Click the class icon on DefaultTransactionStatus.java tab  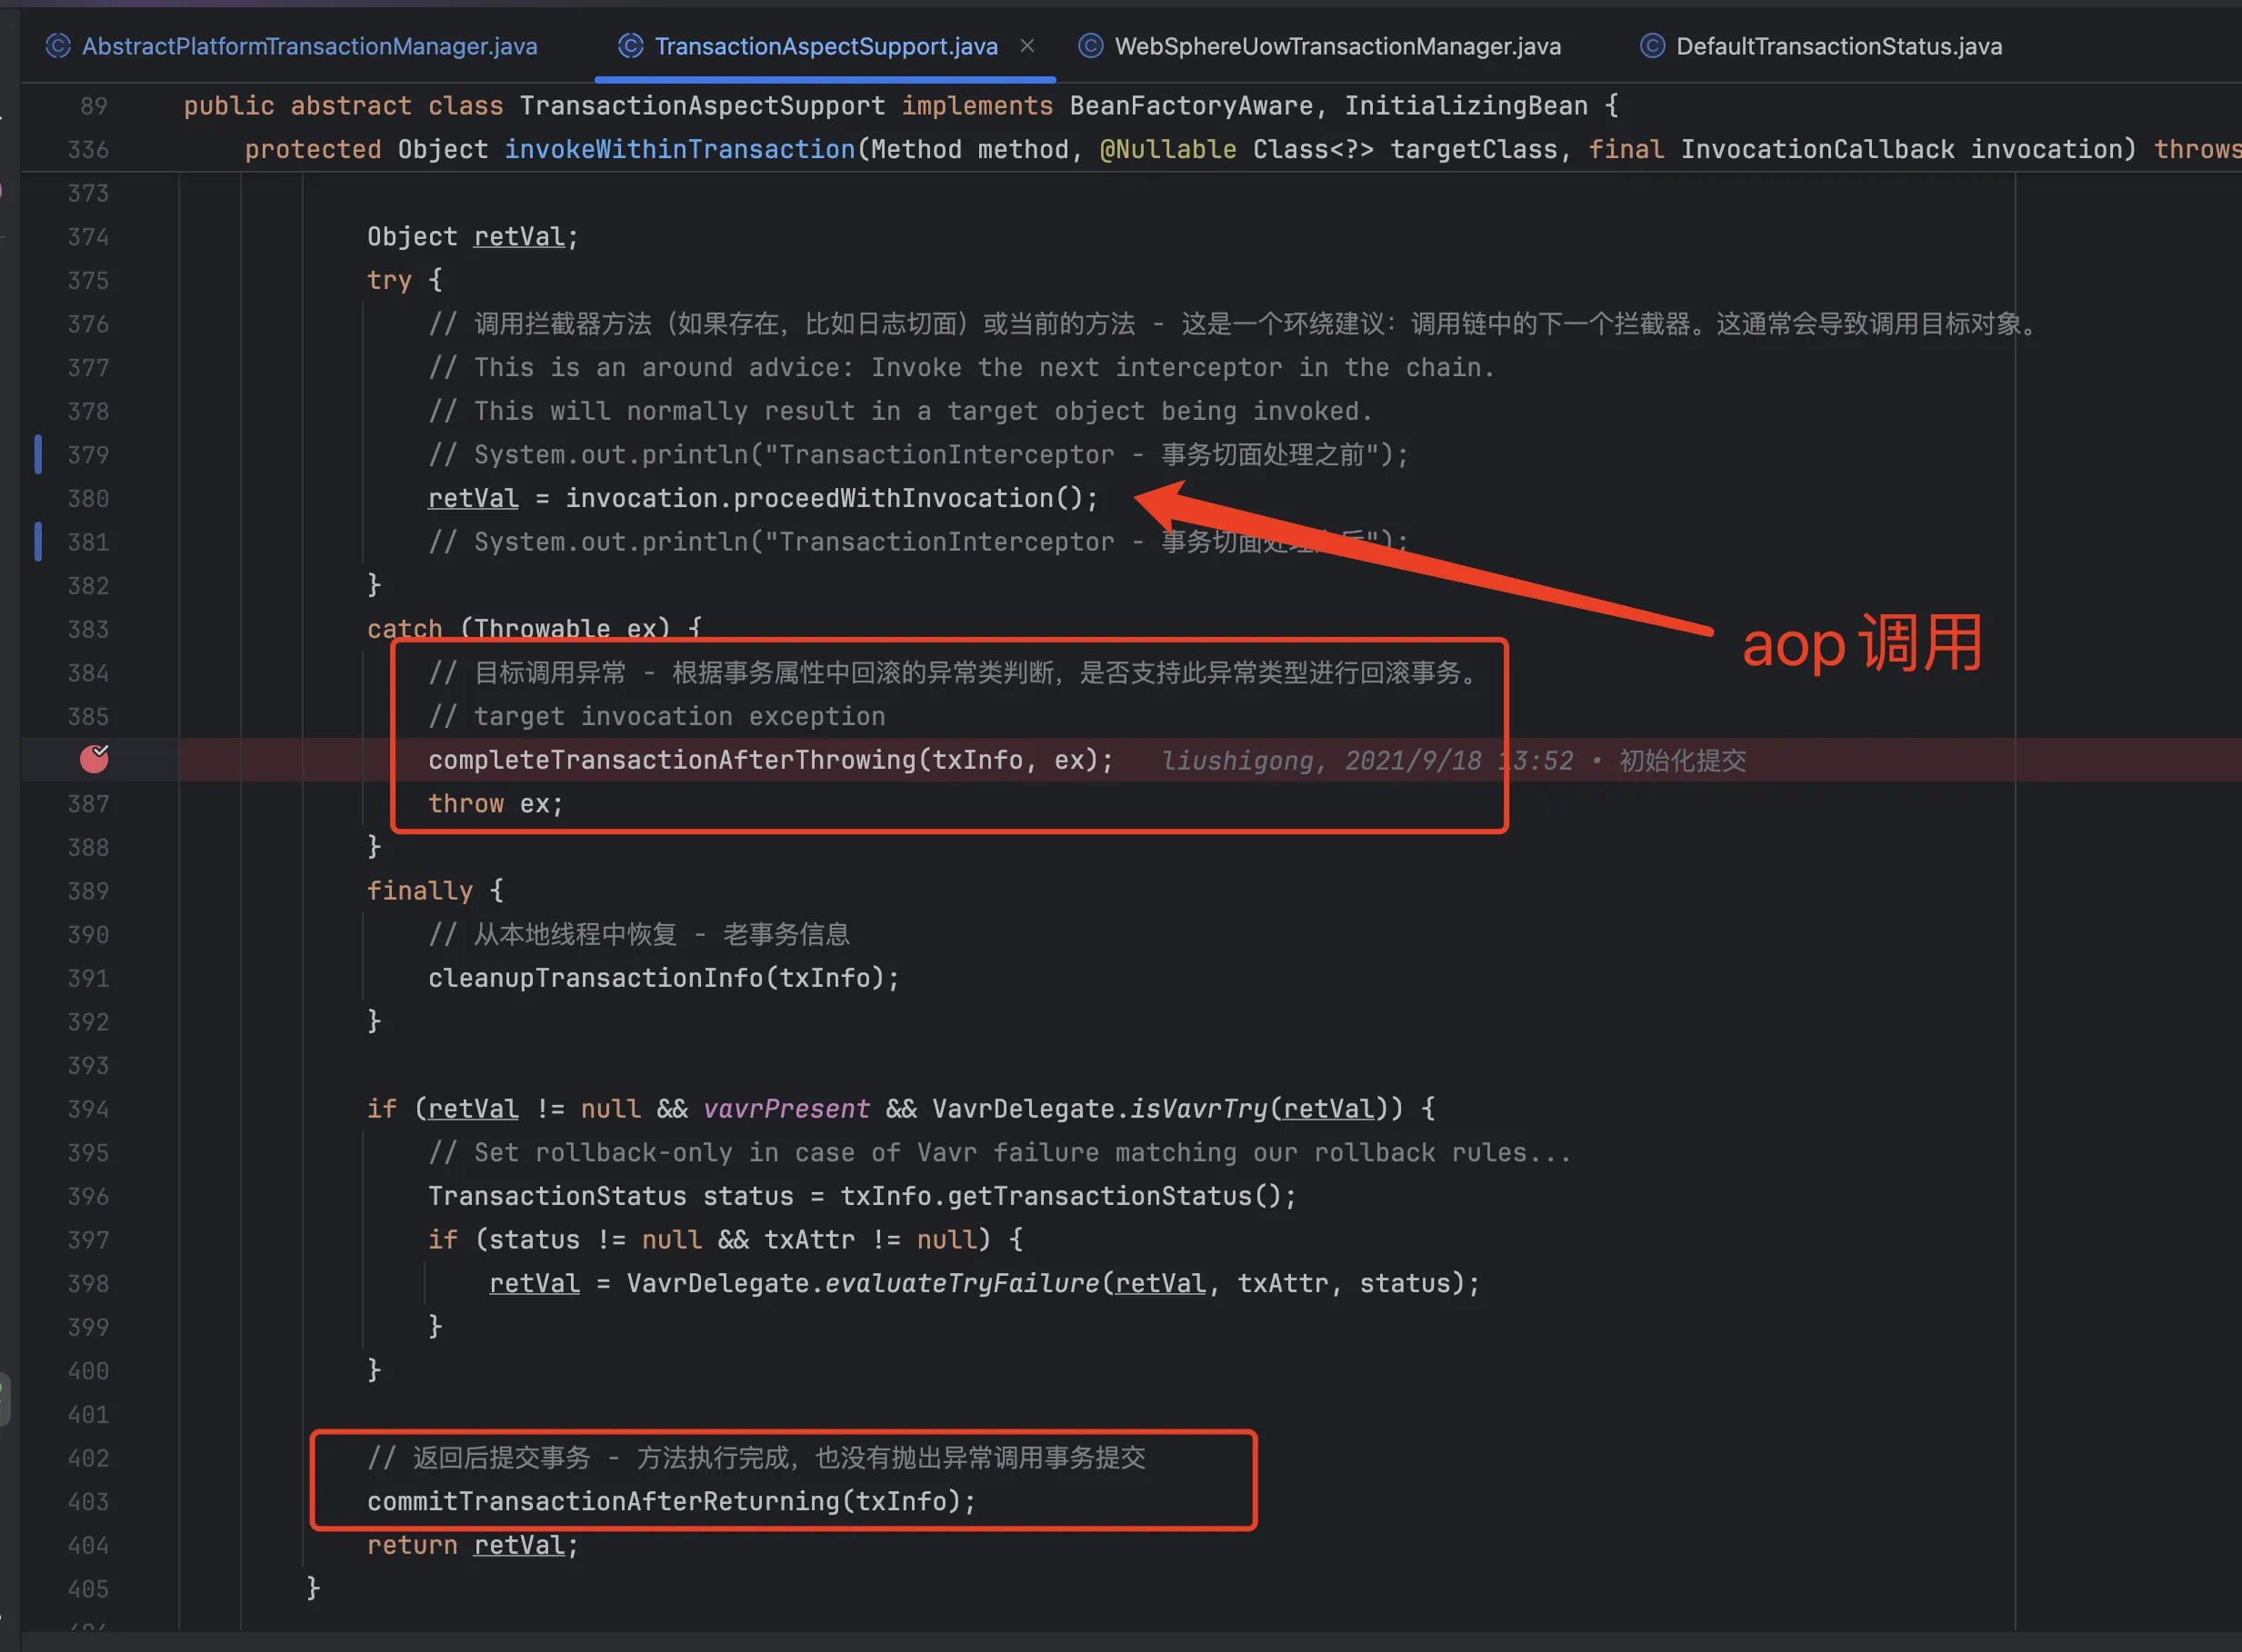click(1653, 46)
